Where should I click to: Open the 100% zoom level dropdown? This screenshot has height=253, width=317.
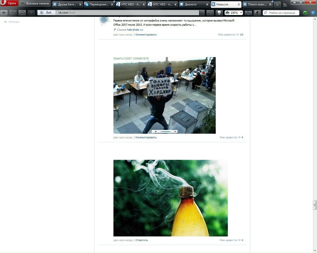[234, 13]
